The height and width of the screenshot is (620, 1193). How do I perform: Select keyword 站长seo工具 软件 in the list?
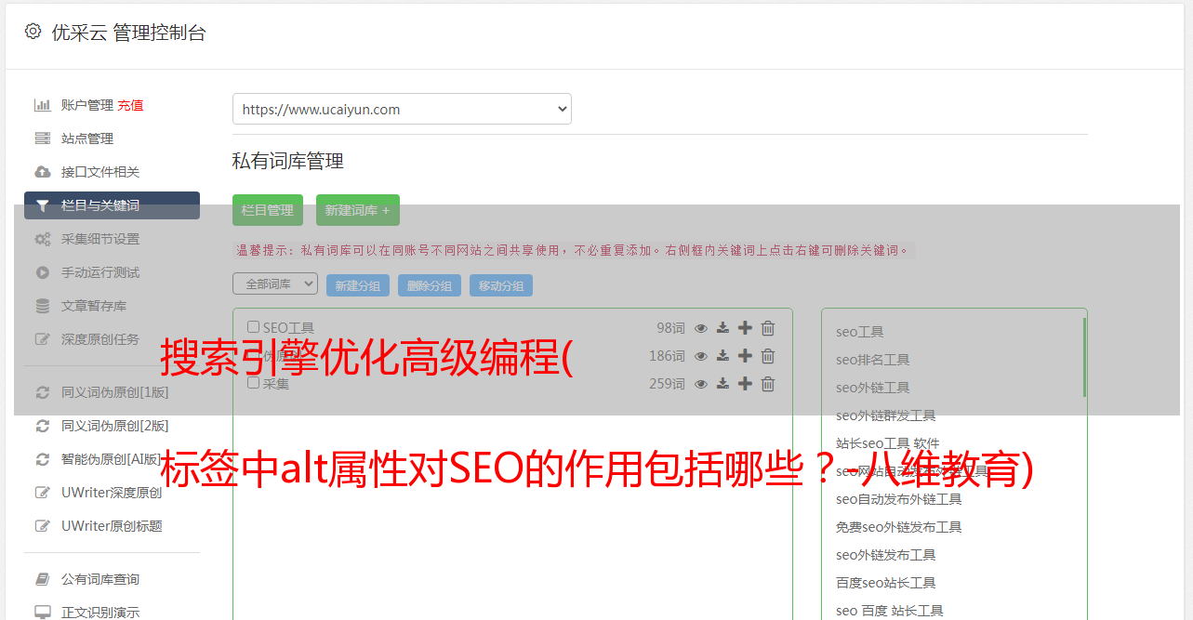887,443
